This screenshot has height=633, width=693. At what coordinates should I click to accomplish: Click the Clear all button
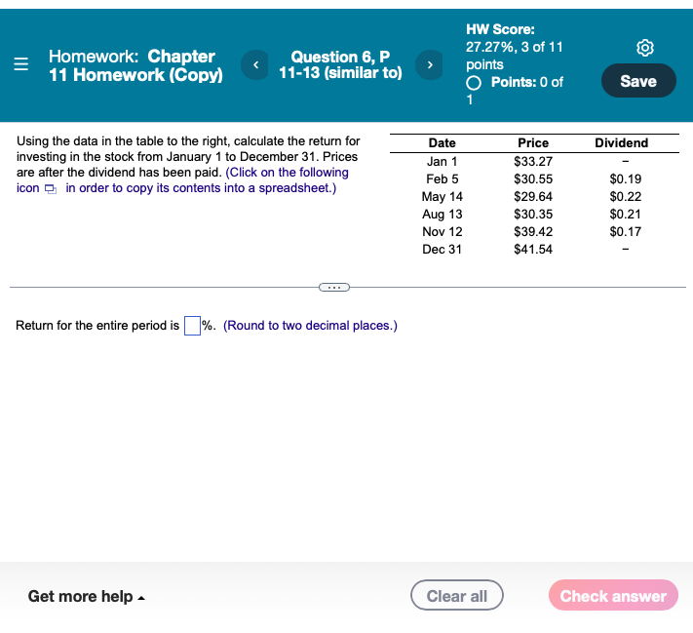tap(456, 595)
